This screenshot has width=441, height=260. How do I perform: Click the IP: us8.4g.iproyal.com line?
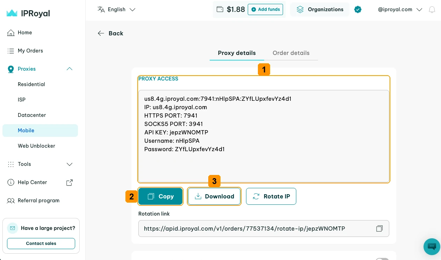176,107
